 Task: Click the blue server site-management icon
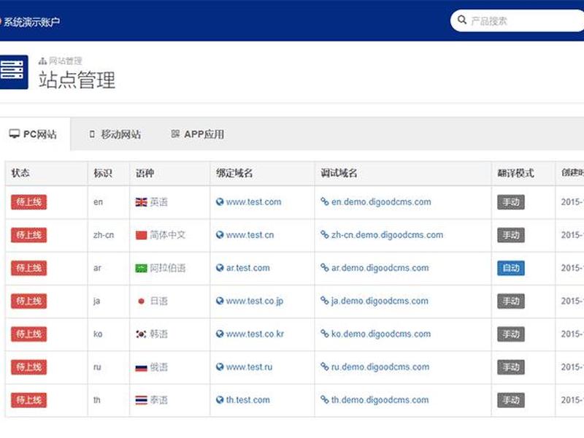click(x=13, y=72)
